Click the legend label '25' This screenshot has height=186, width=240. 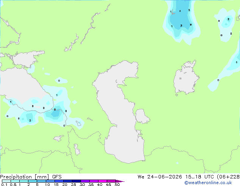pyautogui.click(x=73, y=184)
